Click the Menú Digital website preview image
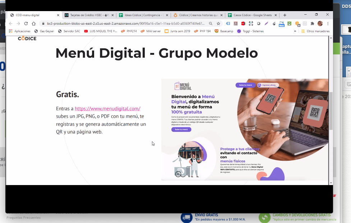This screenshot has height=223, width=351. (245, 130)
